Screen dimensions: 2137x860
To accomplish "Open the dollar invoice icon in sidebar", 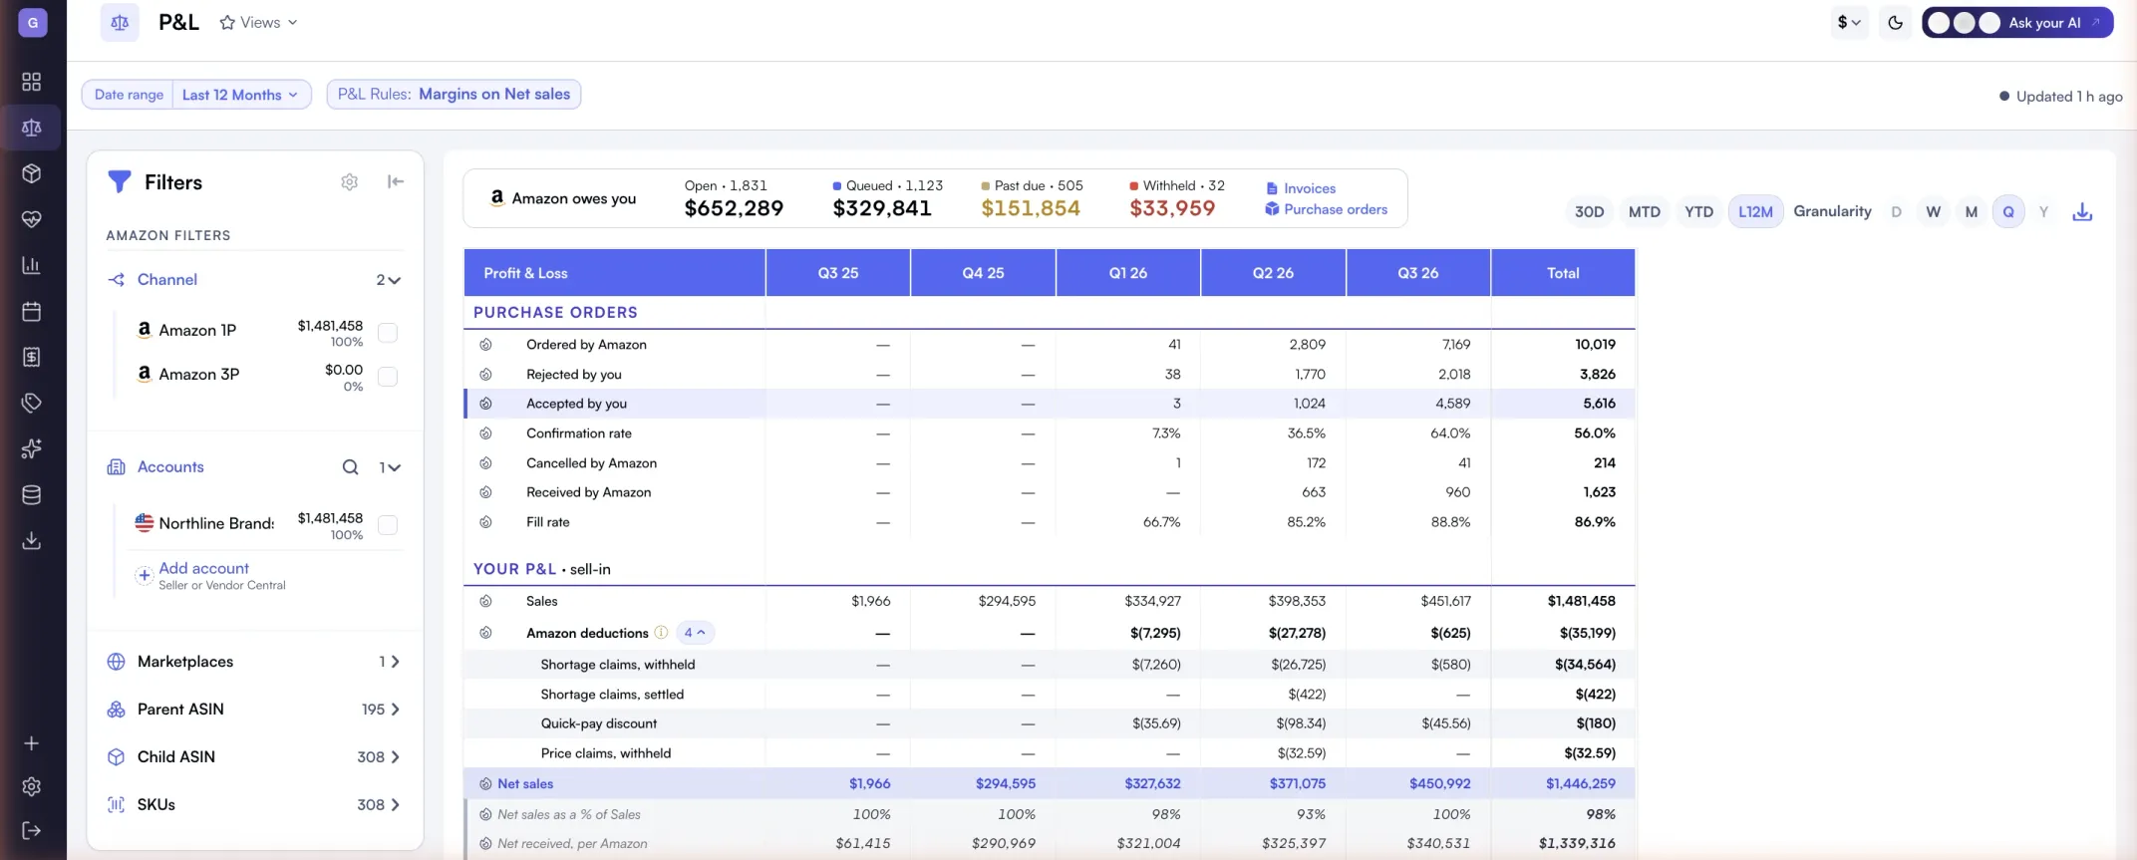I will click(32, 357).
